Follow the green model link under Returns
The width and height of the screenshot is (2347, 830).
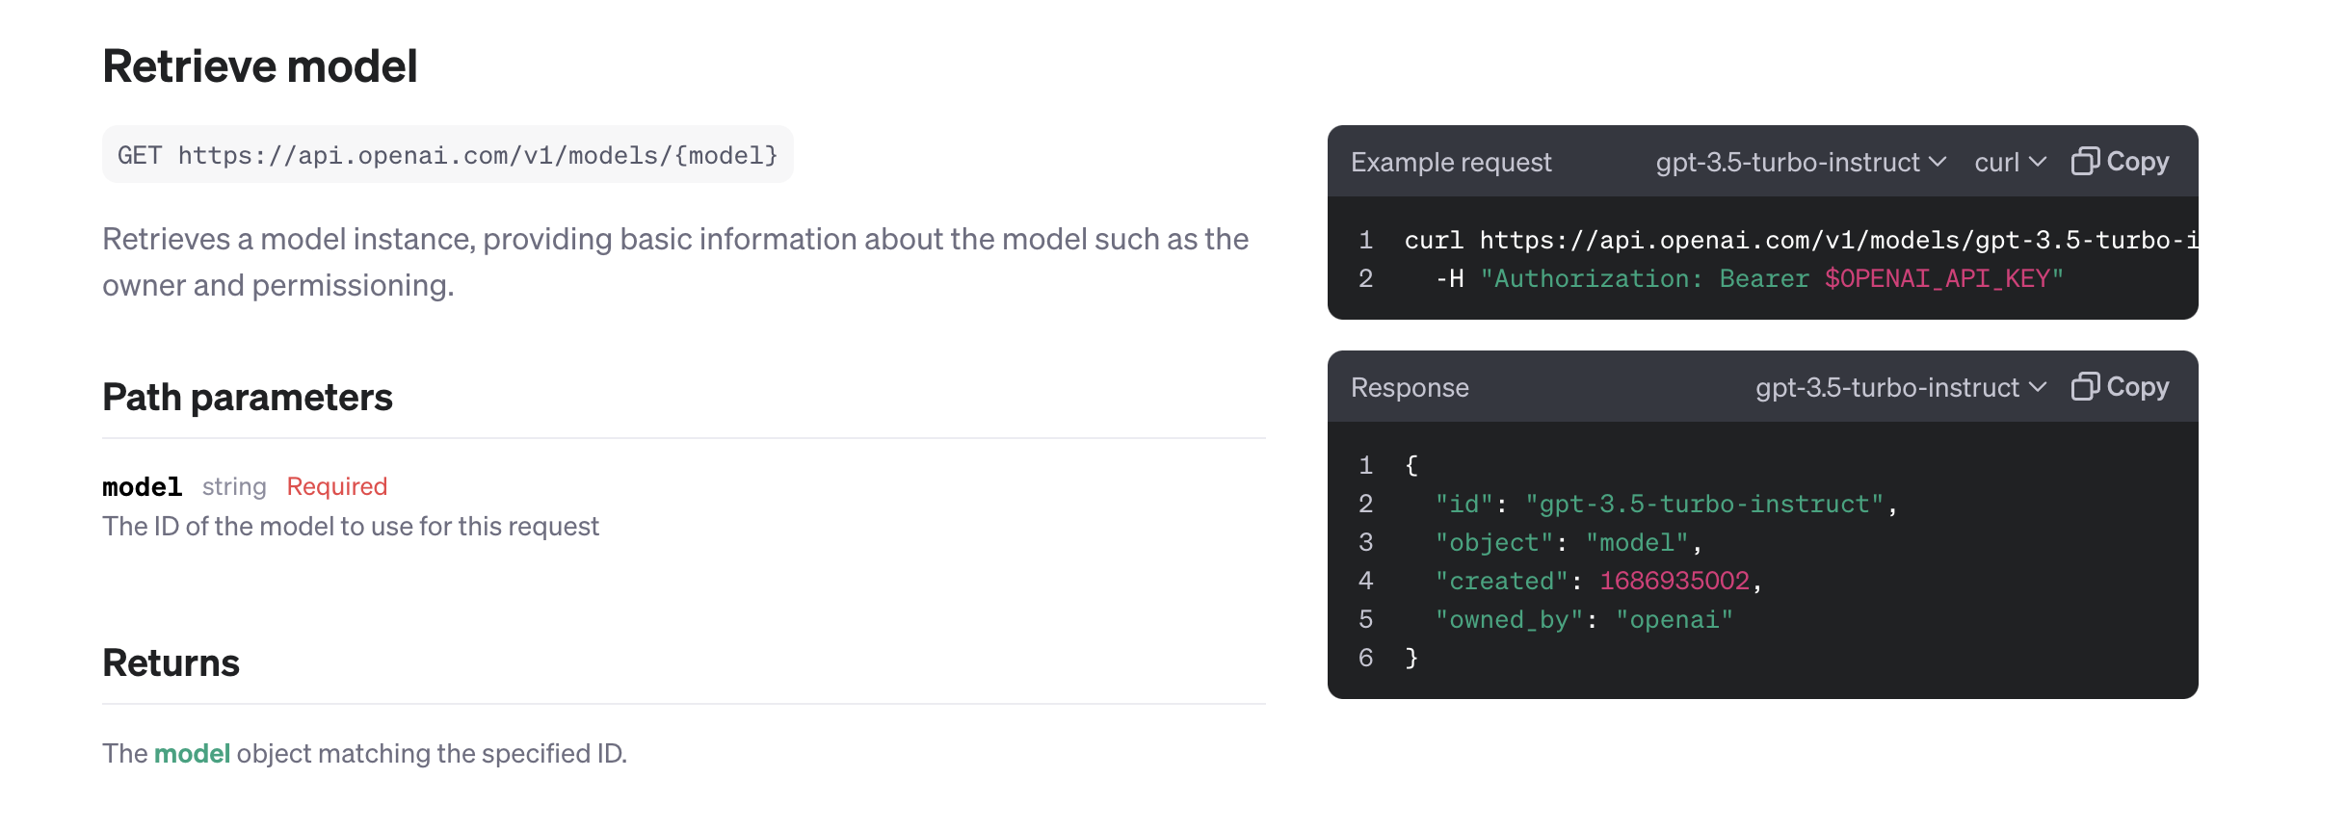click(192, 753)
